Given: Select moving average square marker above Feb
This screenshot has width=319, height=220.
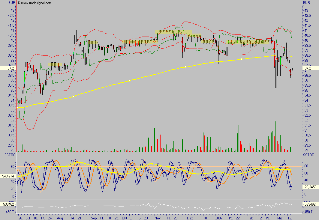Looking at the screenshot, I should tap(242, 59).
